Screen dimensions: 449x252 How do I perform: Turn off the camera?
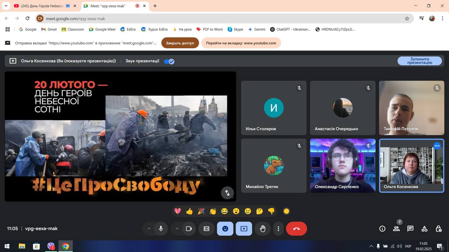189,229
